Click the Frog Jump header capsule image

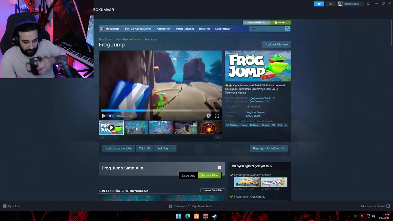pyautogui.click(x=258, y=66)
